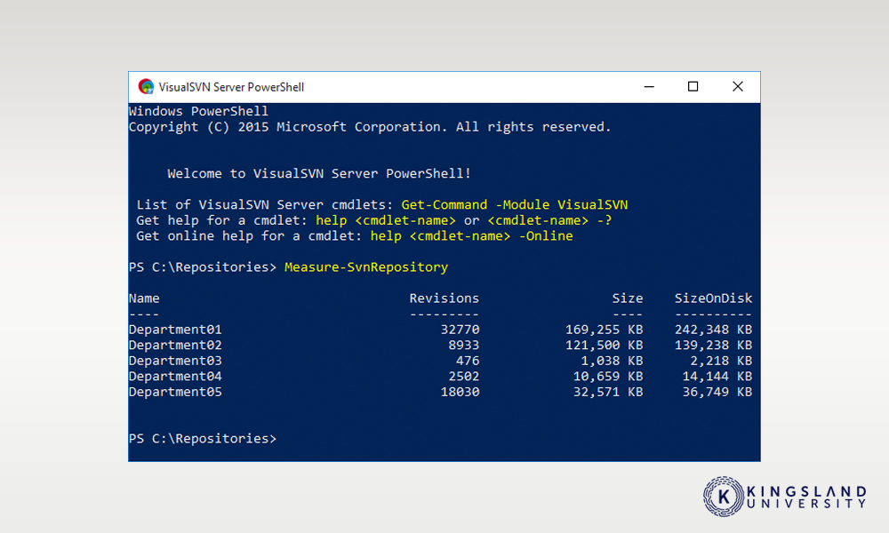Click size value '10,659 KB'
This screenshot has height=533, width=889.
[x=608, y=376]
